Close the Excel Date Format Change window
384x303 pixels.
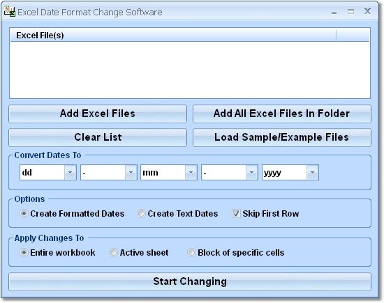pyautogui.click(x=367, y=11)
